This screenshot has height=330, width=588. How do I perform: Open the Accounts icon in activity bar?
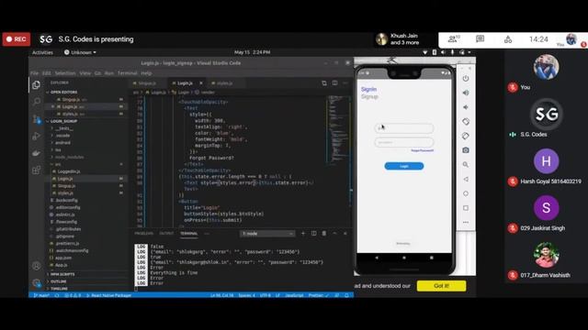[37, 266]
